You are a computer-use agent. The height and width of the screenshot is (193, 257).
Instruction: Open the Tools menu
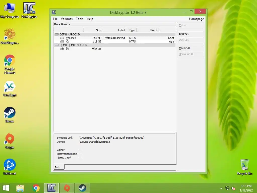[80, 19]
